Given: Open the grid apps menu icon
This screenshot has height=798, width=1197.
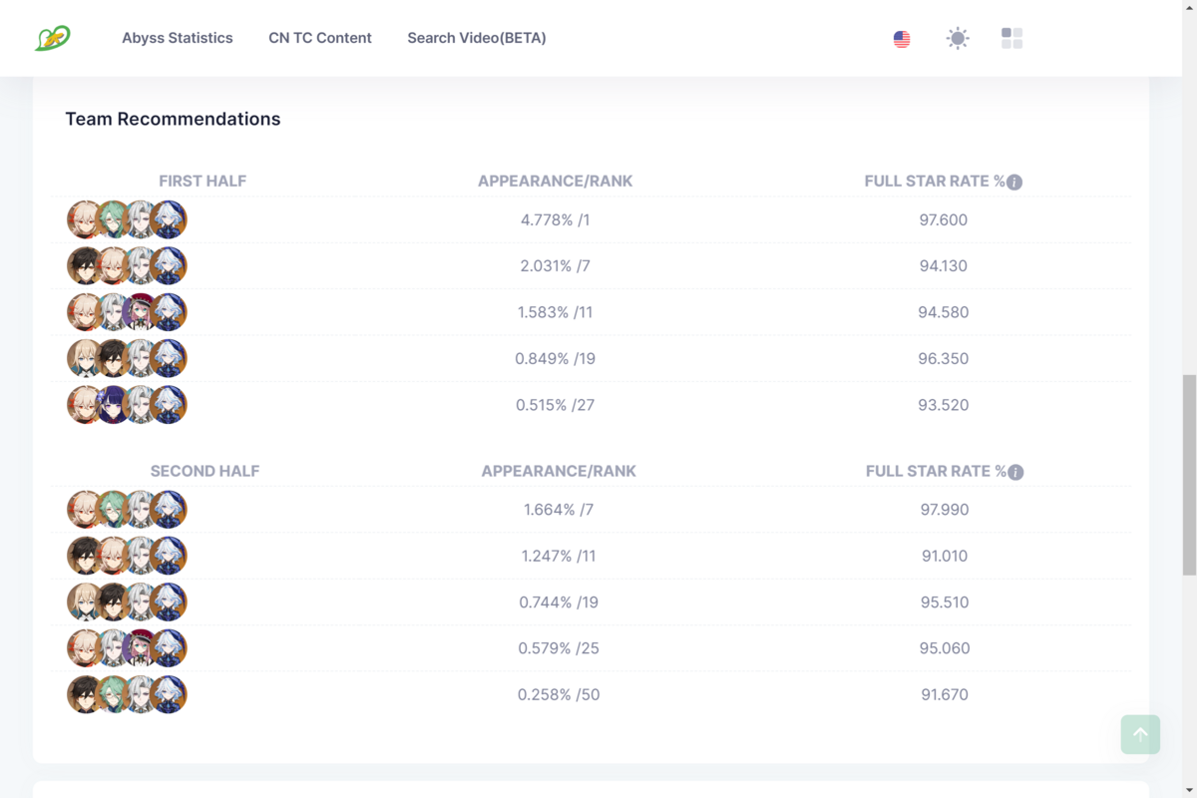Looking at the screenshot, I should click(x=1011, y=38).
